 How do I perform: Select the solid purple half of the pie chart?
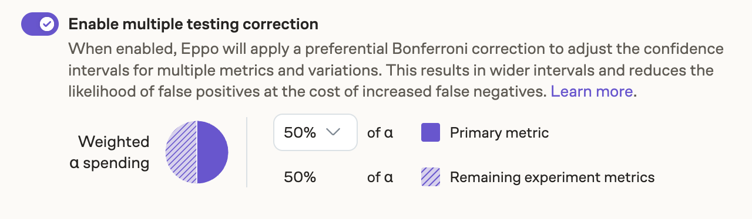[213, 152]
